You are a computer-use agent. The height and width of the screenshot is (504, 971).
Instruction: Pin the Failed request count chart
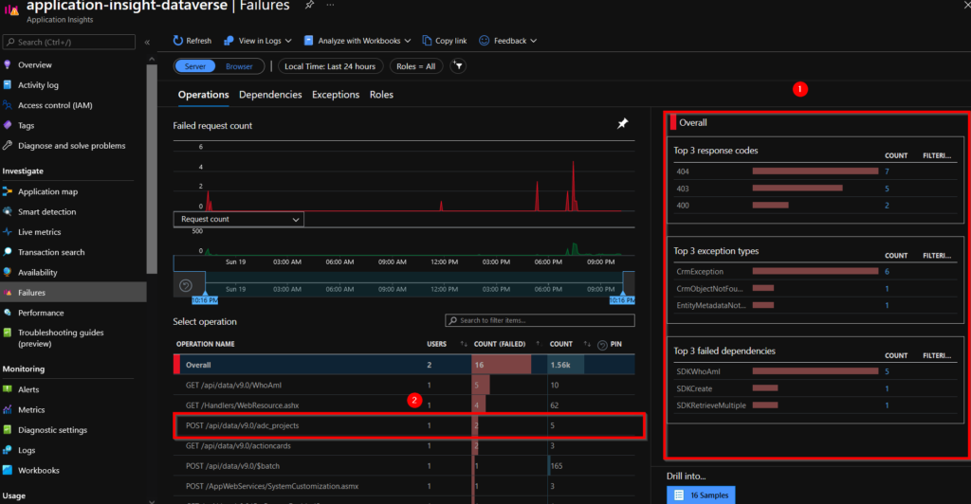tap(622, 124)
